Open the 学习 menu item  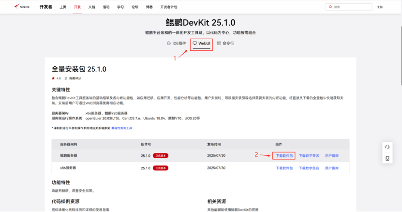pyautogui.click(x=120, y=7)
